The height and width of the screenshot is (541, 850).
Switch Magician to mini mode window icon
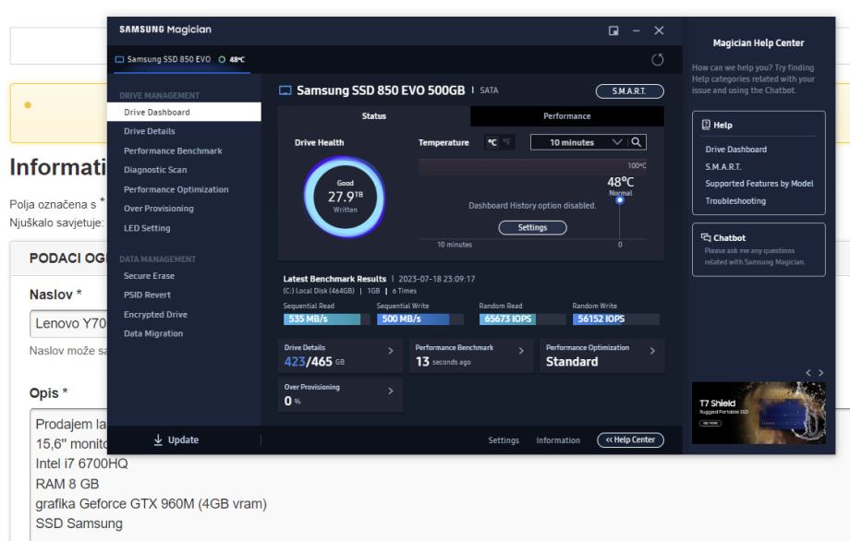point(613,30)
